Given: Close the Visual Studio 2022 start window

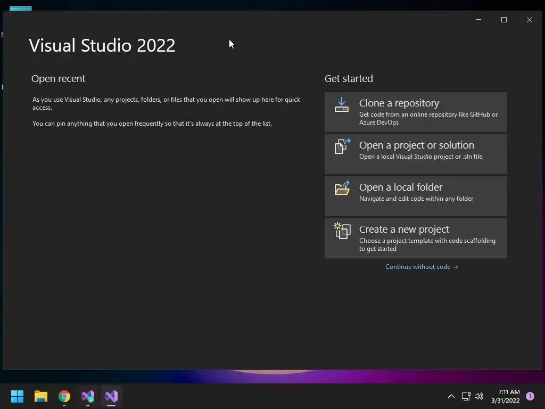Looking at the screenshot, I should coord(530,20).
